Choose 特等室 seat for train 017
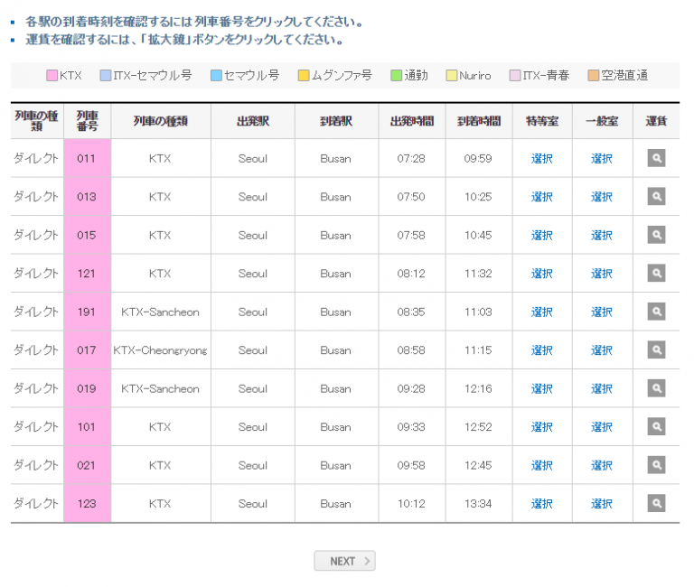 (542, 350)
